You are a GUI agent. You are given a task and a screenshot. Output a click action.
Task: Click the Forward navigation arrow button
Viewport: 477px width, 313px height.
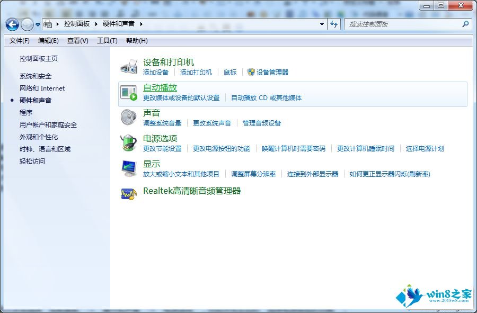(x=27, y=24)
